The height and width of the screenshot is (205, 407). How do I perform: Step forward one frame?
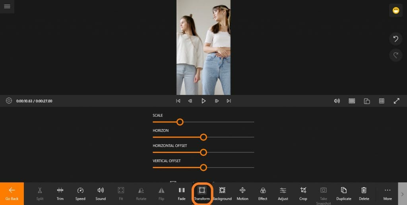pyautogui.click(x=217, y=101)
